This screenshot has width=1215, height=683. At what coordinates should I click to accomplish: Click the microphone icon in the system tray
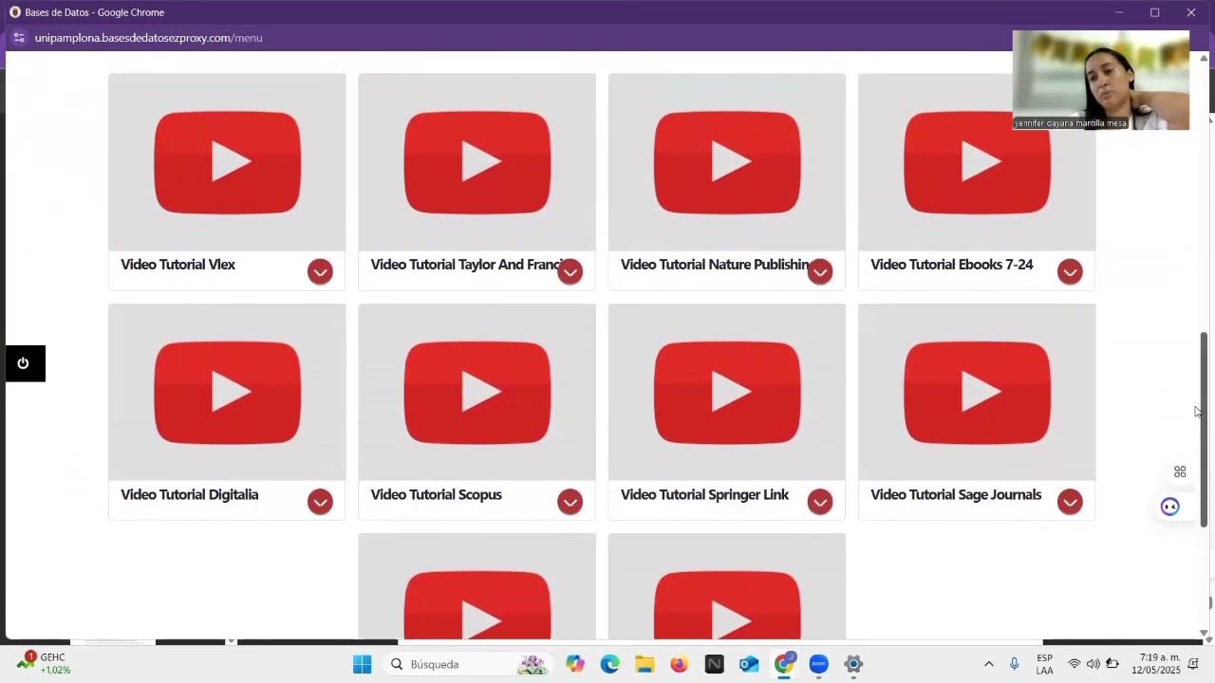[x=1015, y=664]
